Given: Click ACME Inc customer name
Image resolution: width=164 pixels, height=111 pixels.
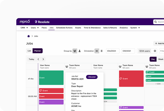Looking at the screenshot, I should (x=76, y=106).
